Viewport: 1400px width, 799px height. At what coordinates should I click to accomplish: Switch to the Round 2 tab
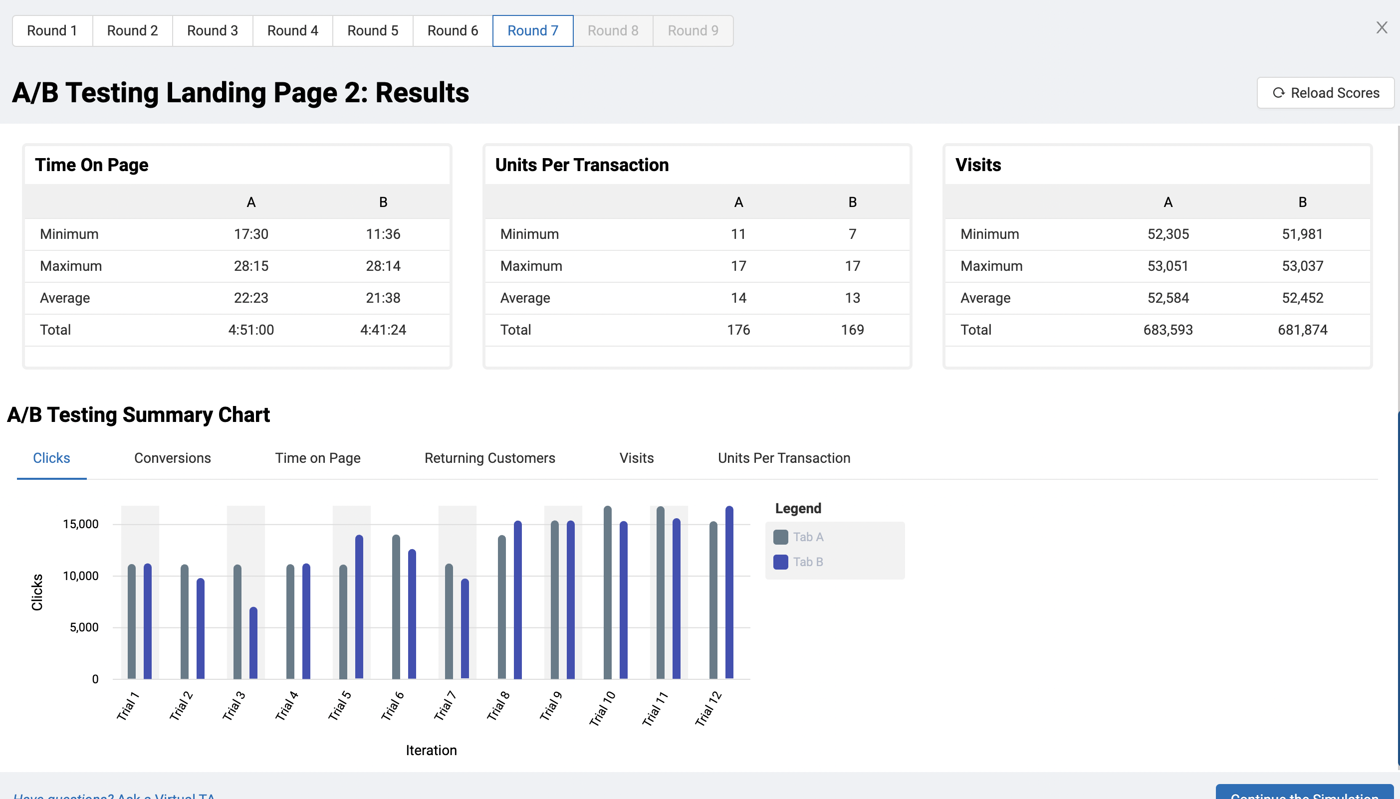132,31
